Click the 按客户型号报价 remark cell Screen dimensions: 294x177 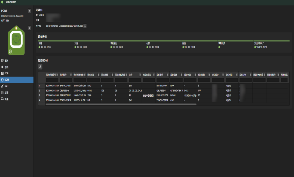[149, 96]
